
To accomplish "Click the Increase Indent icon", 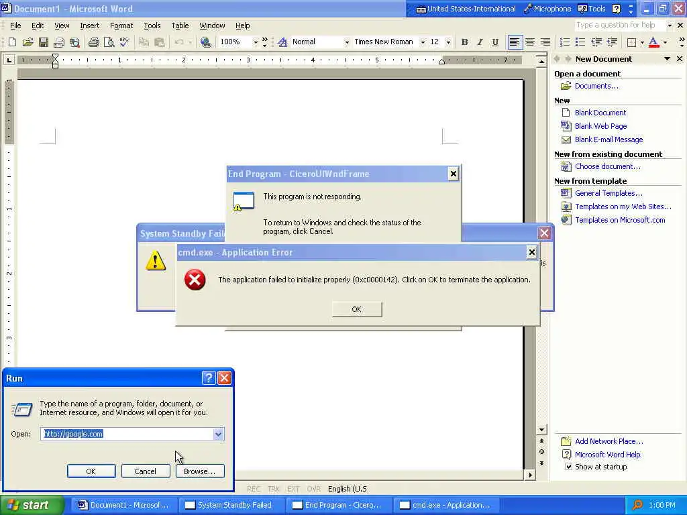I will click(612, 42).
